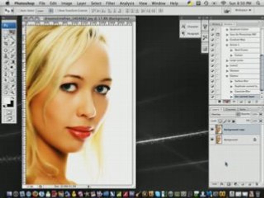Delete action using Actions panel trash icon
The image size is (264, 198).
[257, 101]
